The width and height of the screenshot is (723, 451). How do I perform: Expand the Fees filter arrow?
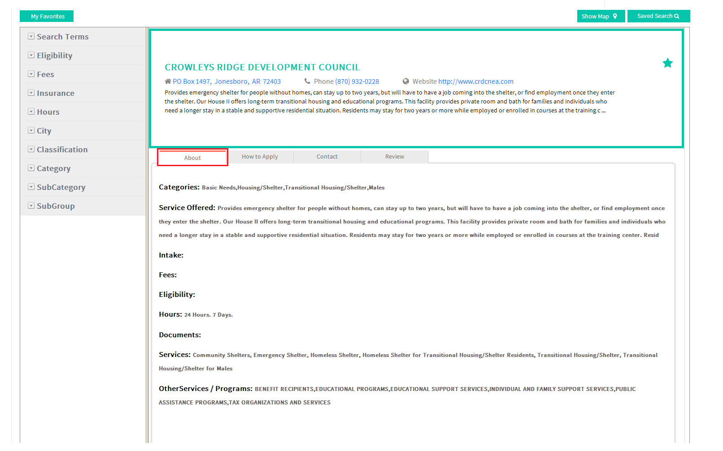31,74
